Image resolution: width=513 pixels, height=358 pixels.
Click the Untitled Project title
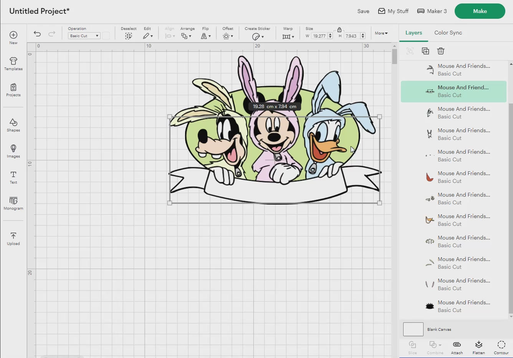[x=39, y=11]
